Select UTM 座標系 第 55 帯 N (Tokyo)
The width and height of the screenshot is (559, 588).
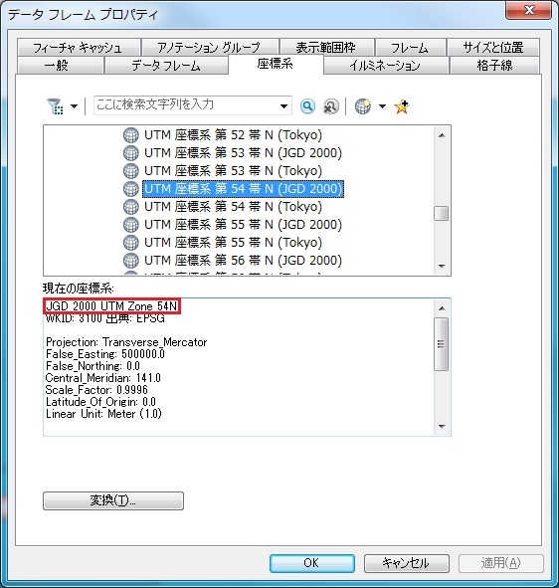pos(233,242)
